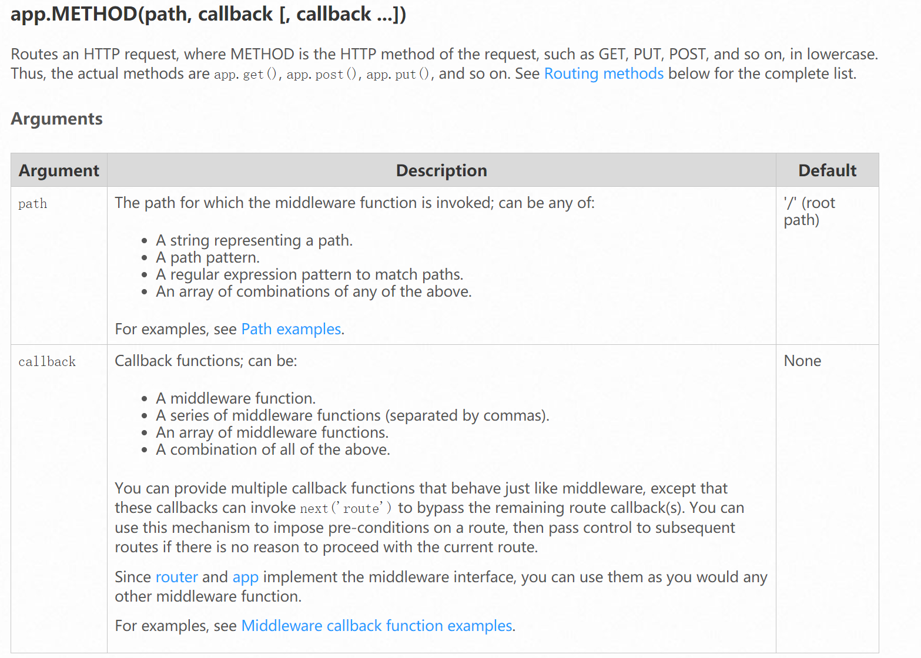921x658 pixels.
Task: Click 'A regular expression pattern' bullet item
Action: click(310, 275)
